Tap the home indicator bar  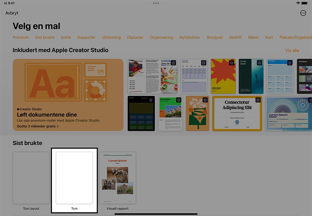coord(156,214)
